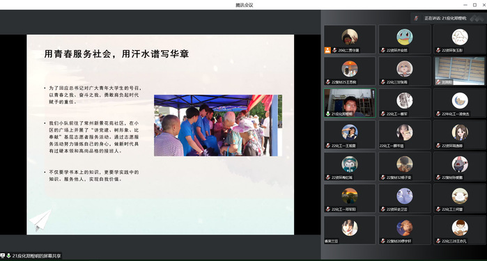Maximize the 腾讯会议 meeting window
Viewport: 487px width, 261px height.
click(x=474, y=5)
